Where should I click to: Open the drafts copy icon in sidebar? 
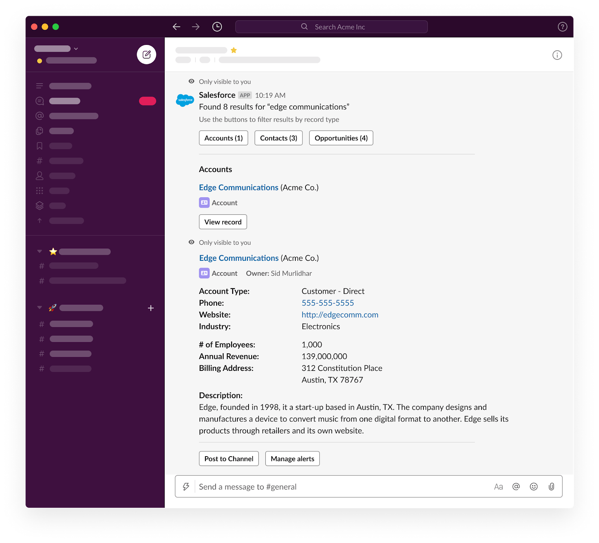(x=40, y=131)
